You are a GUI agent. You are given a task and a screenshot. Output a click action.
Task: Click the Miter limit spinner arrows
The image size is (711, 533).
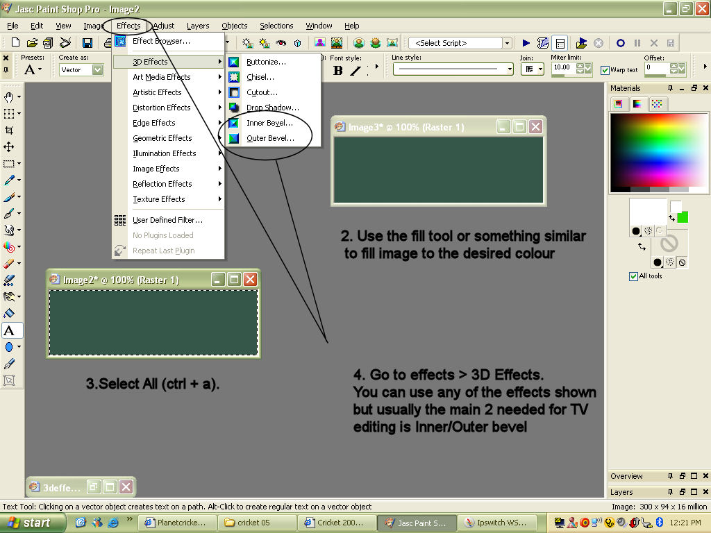tap(580, 69)
